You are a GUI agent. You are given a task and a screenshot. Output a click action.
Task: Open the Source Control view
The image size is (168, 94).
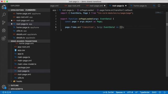4,22
